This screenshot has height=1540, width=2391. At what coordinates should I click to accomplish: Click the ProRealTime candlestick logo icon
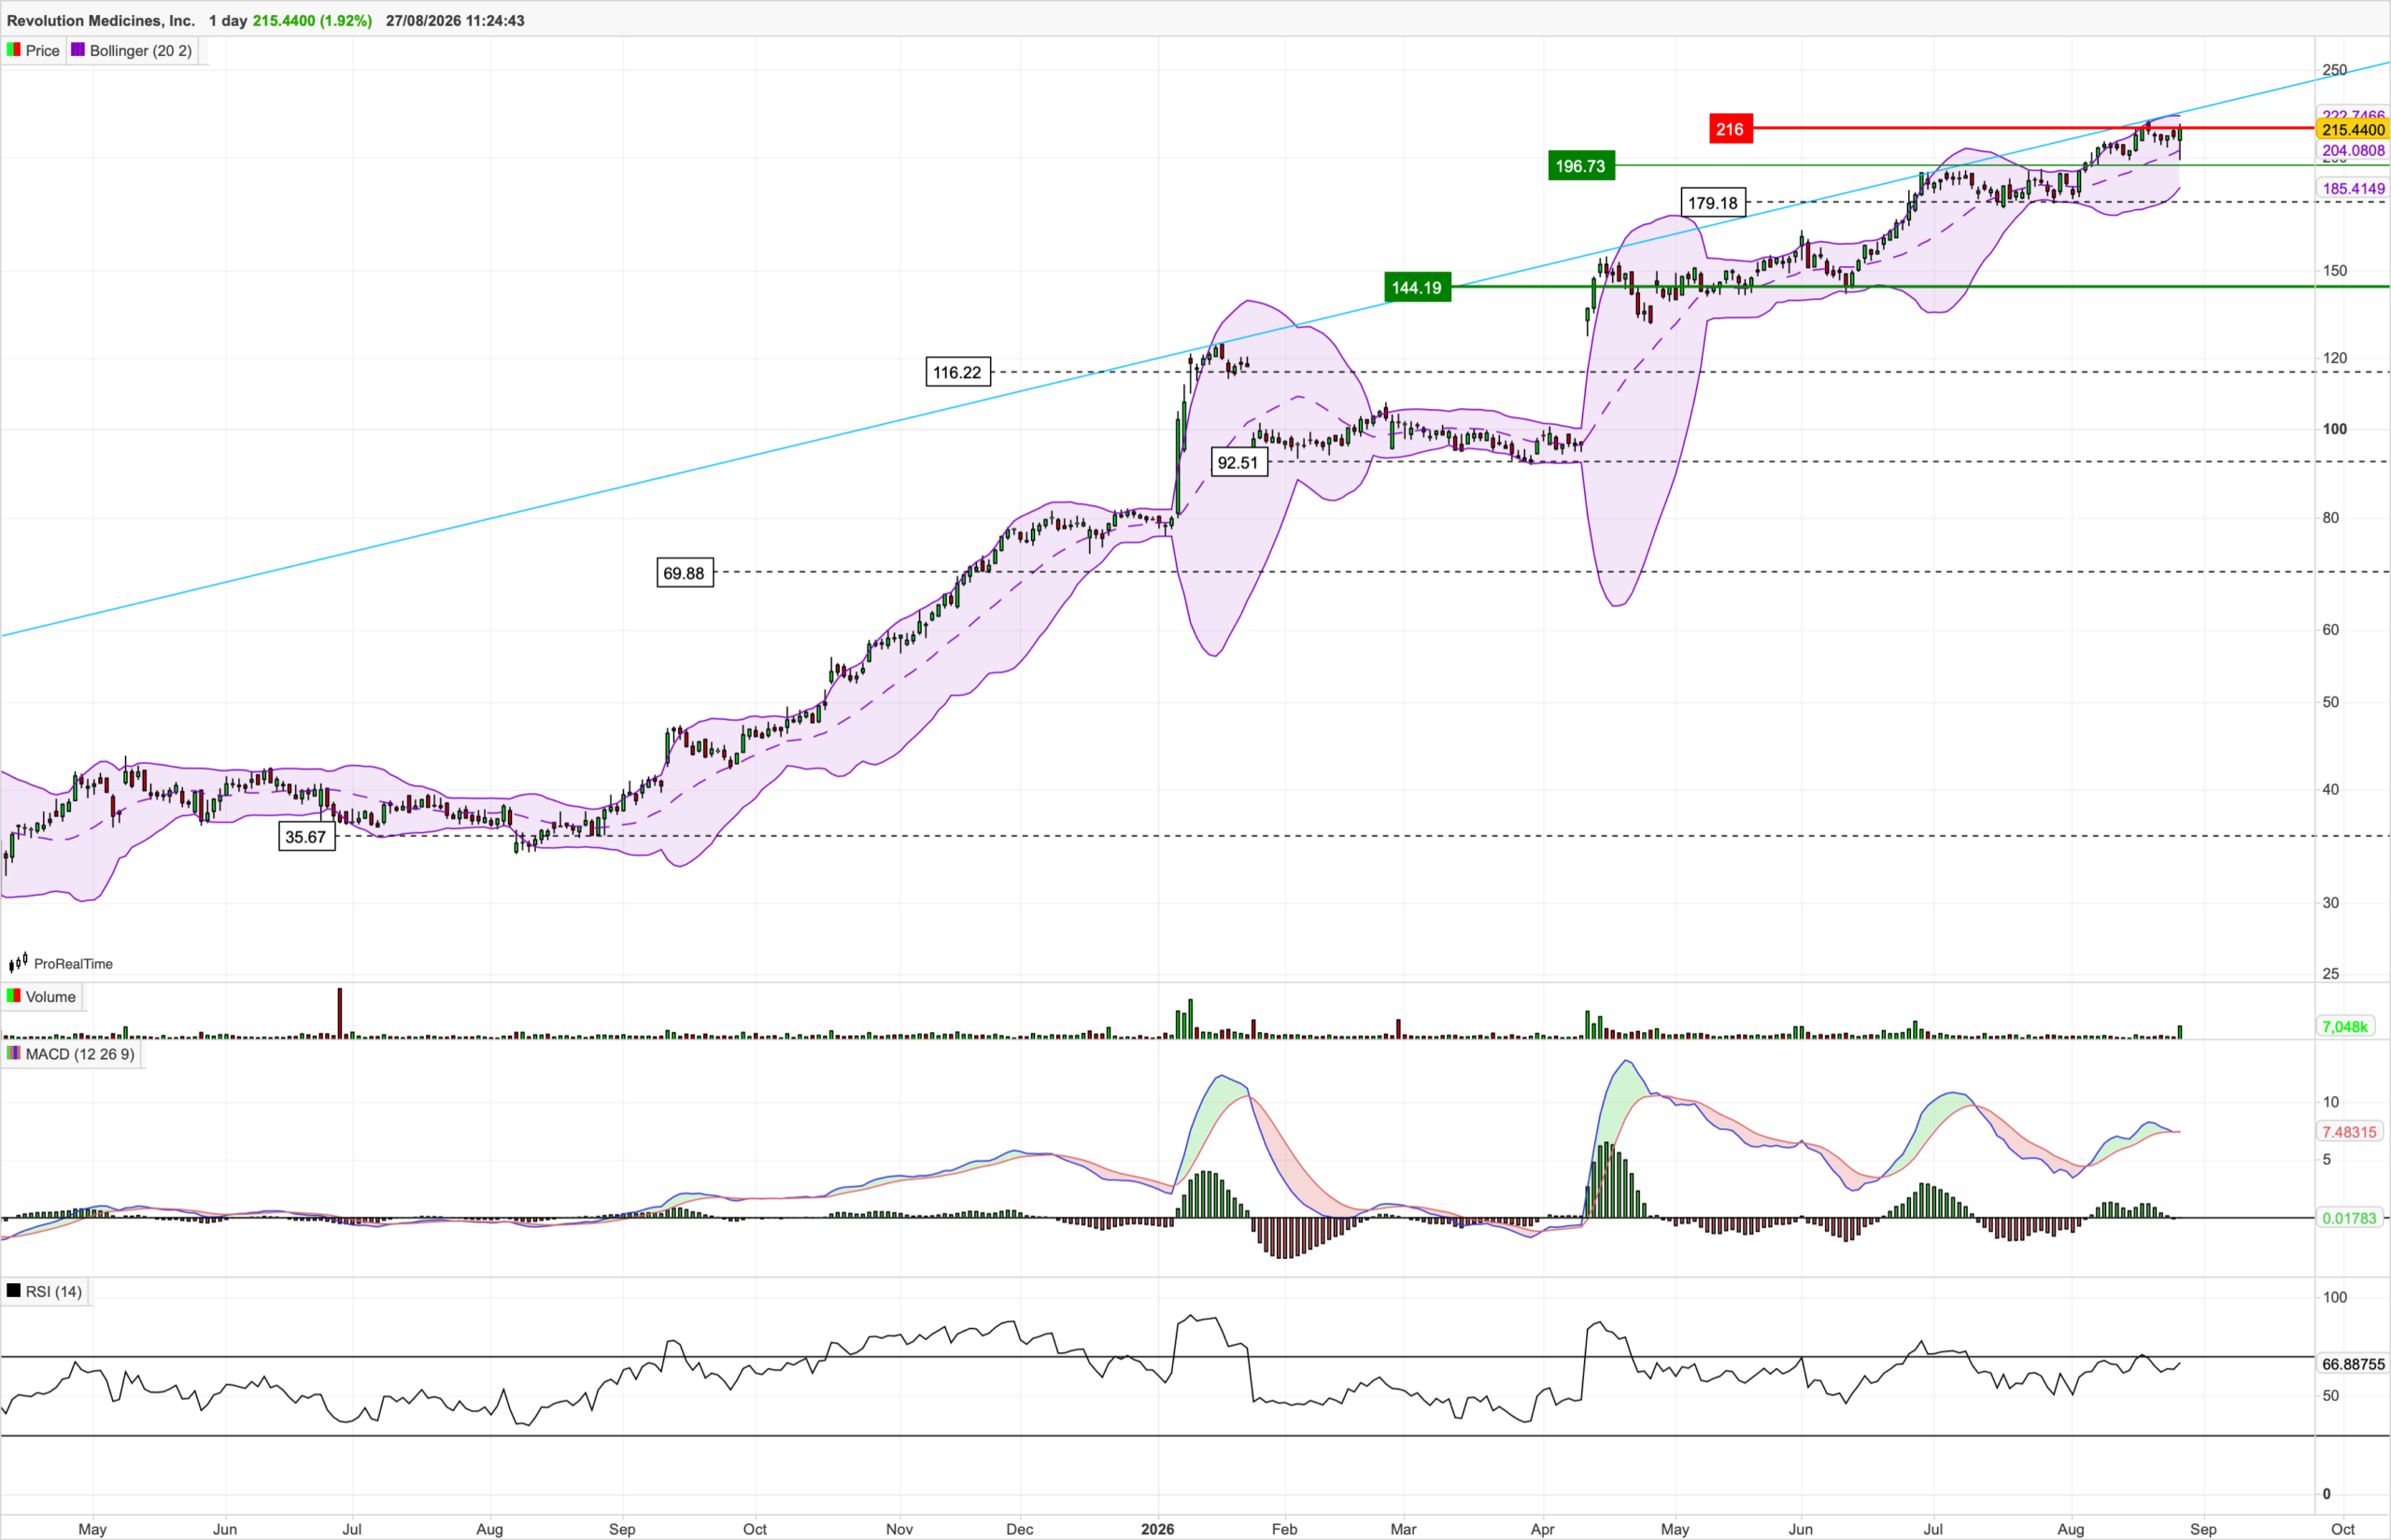(x=18, y=963)
